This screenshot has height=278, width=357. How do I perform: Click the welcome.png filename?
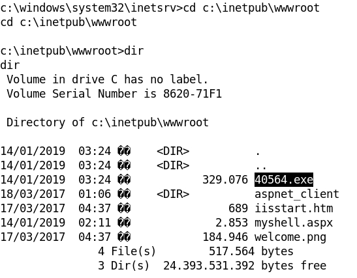tap(290, 237)
